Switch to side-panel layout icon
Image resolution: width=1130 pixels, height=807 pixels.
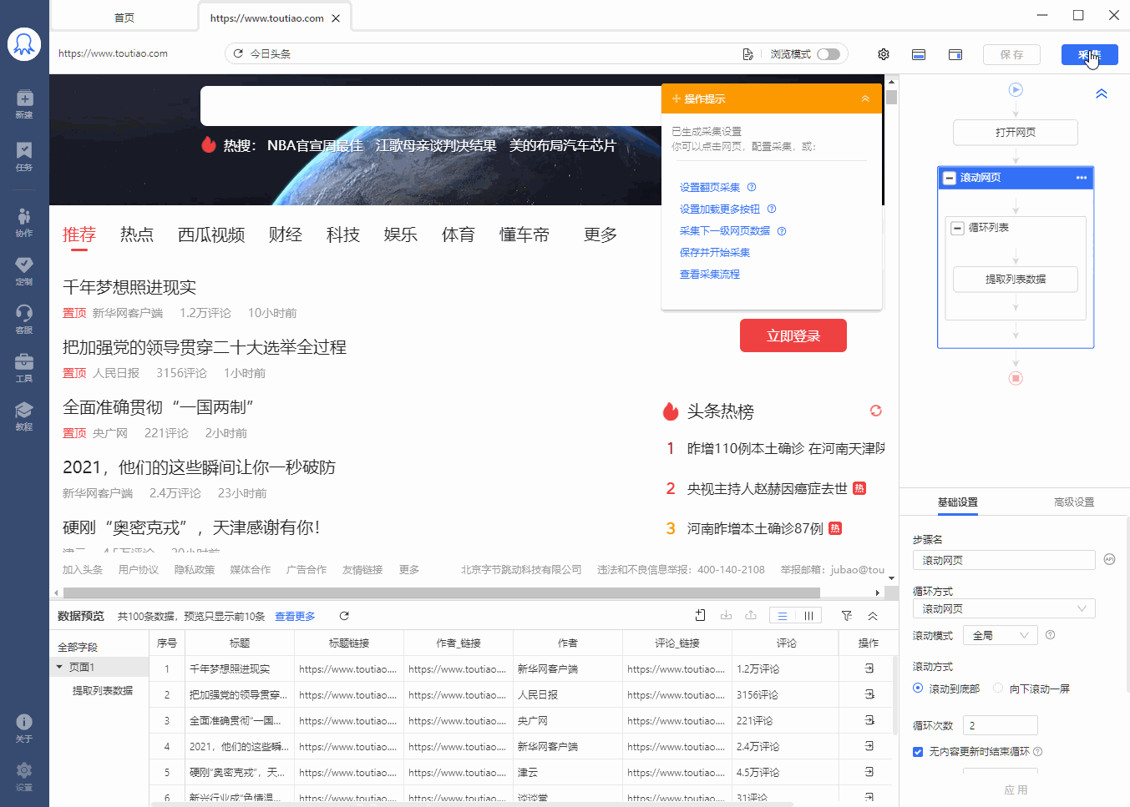click(x=955, y=54)
